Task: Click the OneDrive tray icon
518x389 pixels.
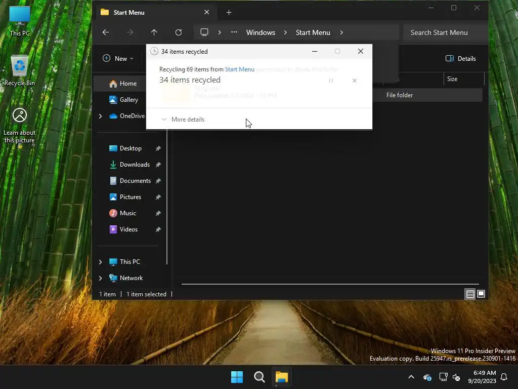Action: [427, 377]
